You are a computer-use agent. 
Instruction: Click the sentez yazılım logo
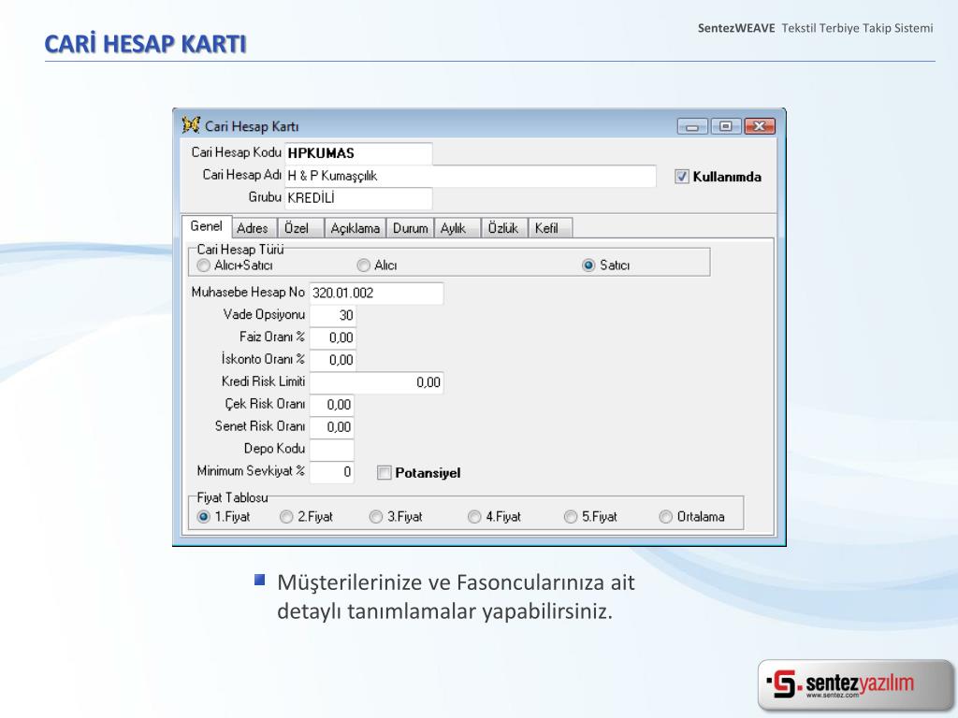click(x=856, y=684)
